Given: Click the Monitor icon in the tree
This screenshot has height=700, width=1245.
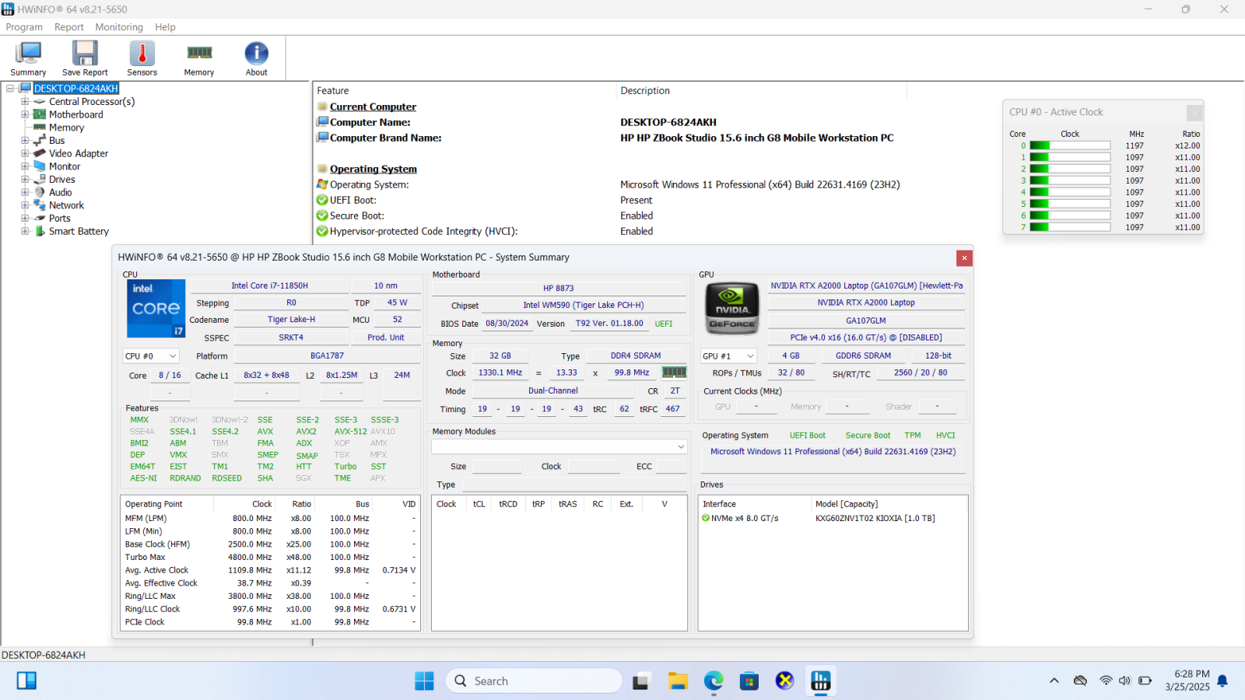Looking at the screenshot, I should [40, 166].
